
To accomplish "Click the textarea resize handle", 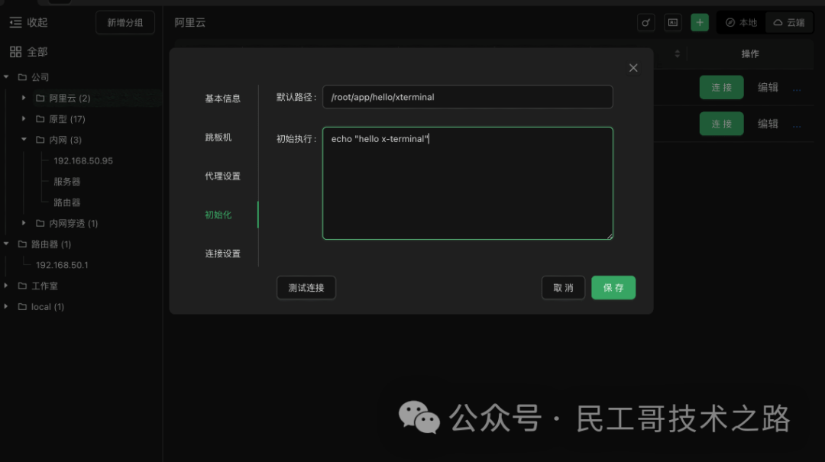I will [610, 236].
